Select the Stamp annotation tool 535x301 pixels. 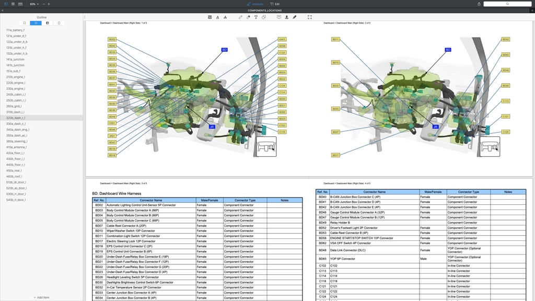click(287, 17)
